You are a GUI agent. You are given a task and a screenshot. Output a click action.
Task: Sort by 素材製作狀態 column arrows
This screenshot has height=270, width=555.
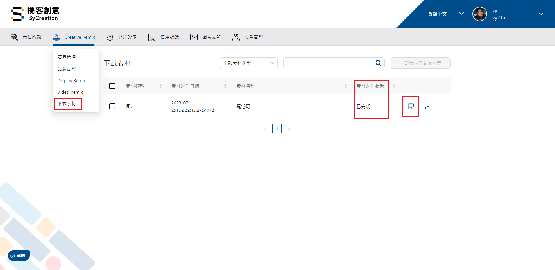pos(394,86)
